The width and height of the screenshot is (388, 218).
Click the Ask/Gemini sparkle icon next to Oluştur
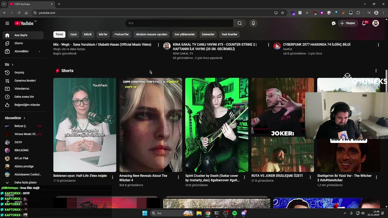(333, 23)
